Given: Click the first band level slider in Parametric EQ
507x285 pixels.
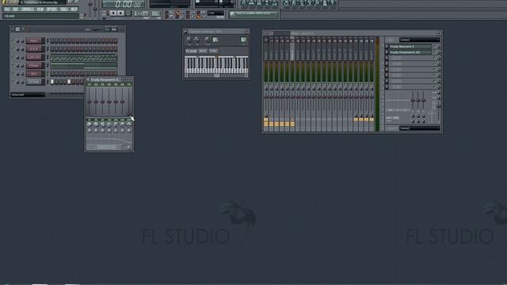Looking at the screenshot, I should (90, 101).
